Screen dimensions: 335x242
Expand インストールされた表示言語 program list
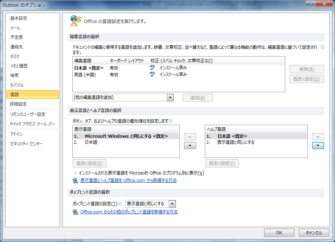75,173
